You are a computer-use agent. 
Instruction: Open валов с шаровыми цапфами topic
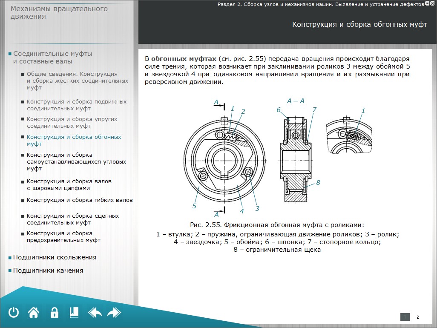tap(69, 184)
